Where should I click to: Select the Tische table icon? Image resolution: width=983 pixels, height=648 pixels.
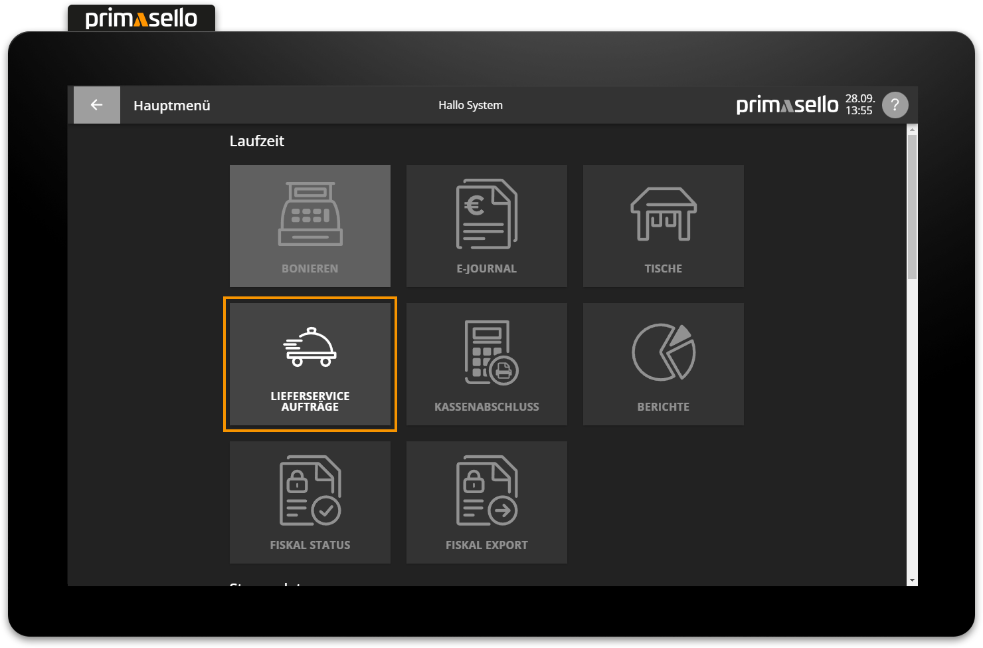coord(663,214)
